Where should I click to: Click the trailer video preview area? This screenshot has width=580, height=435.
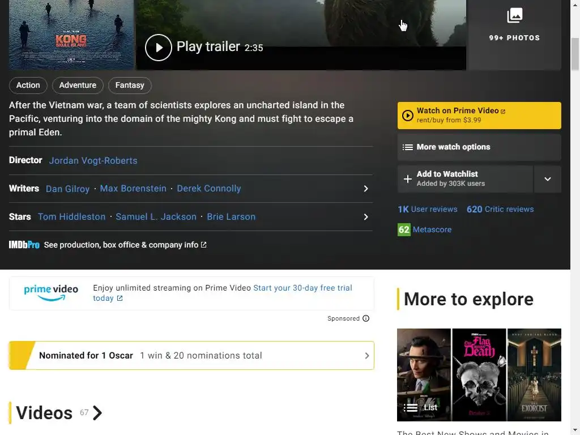click(x=301, y=35)
